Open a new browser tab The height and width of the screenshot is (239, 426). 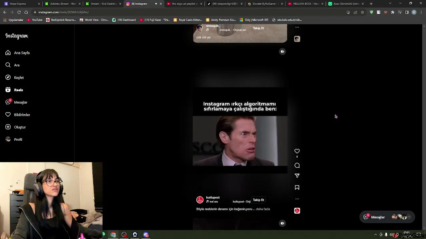pyautogui.click(x=371, y=4)
